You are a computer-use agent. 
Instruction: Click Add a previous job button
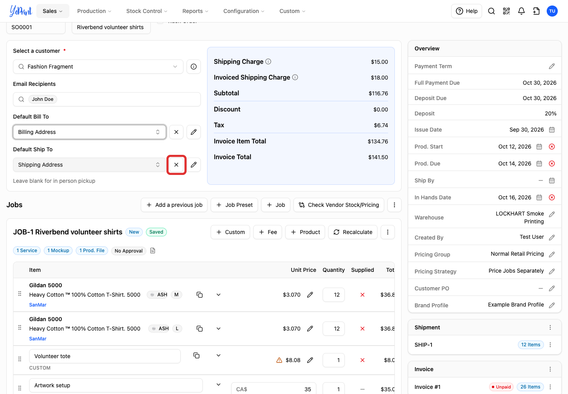coord(174,205)
